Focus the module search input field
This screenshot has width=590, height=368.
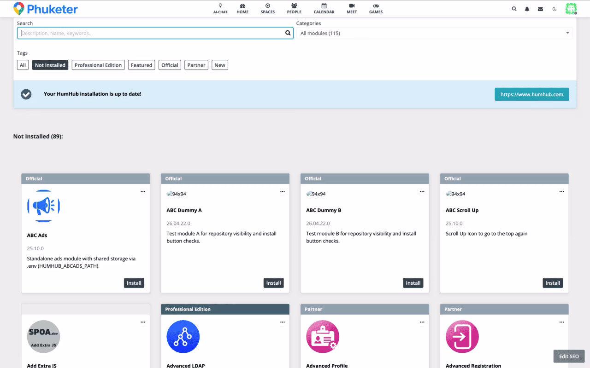point(155,33)
